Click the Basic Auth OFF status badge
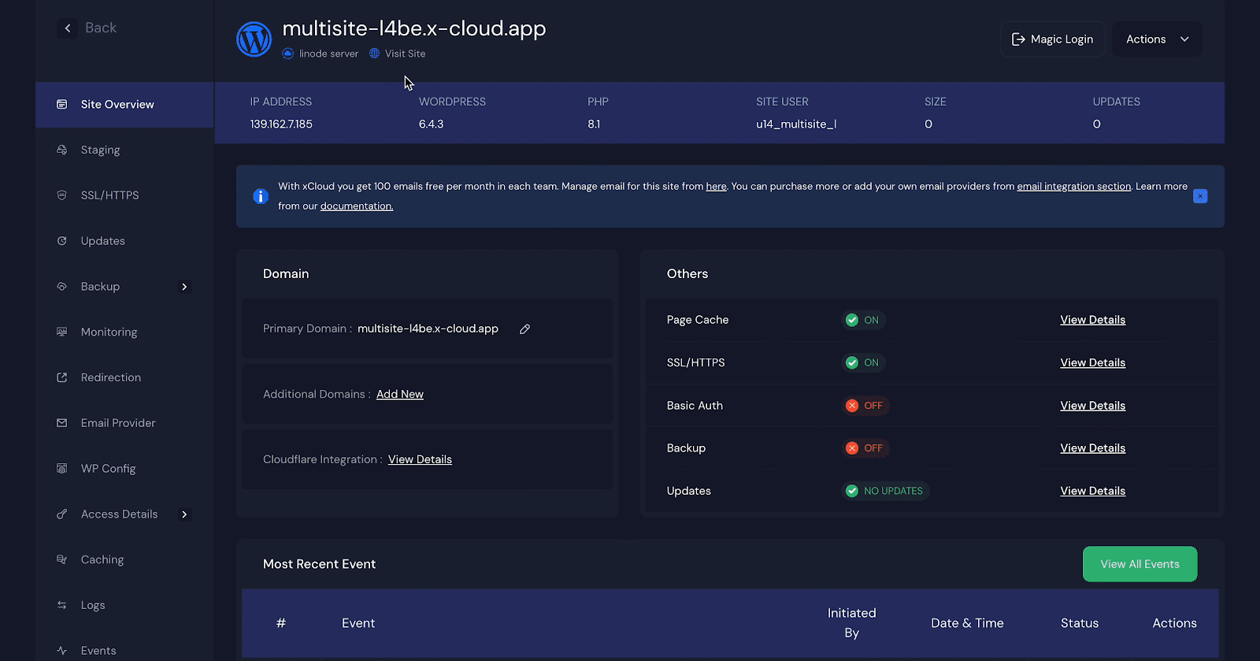Image resolution: width=1260 pixels, height=661 pixels. 865,406
